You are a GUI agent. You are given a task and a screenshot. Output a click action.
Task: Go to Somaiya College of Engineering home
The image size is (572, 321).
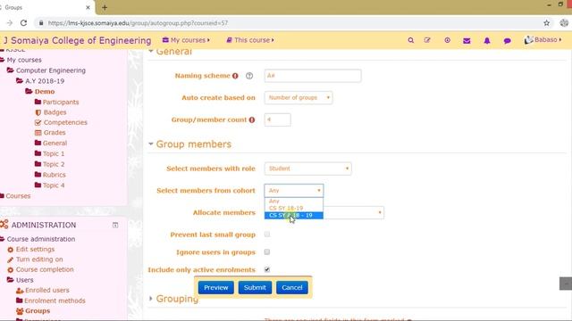click(x=77, y=40)
